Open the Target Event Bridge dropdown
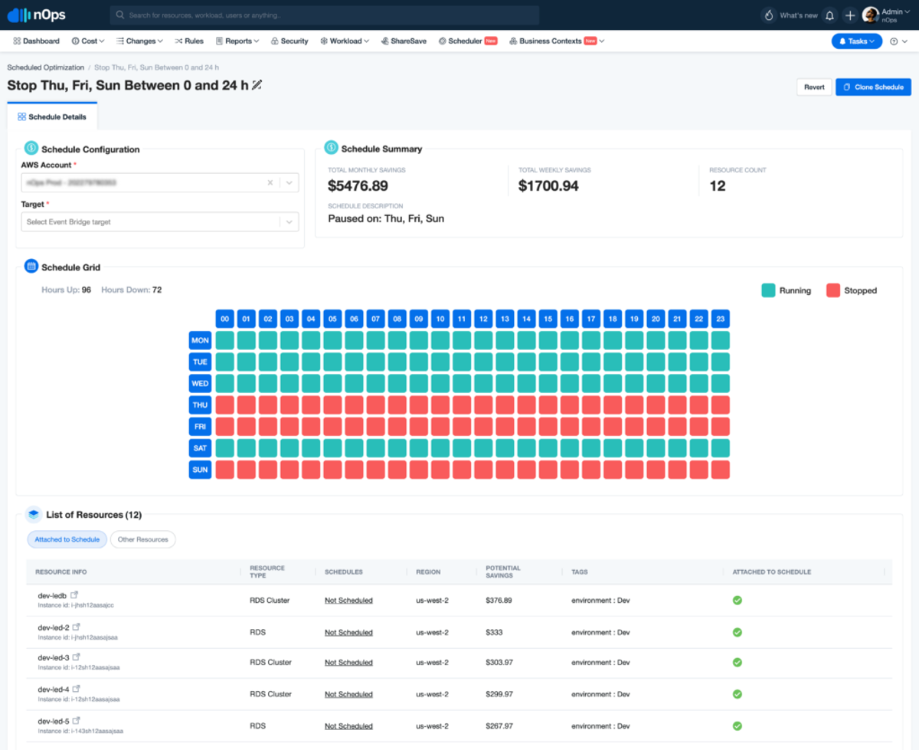The height and width of the screenshot is (750, 919). pyautogui.click(x=159, y=222)
